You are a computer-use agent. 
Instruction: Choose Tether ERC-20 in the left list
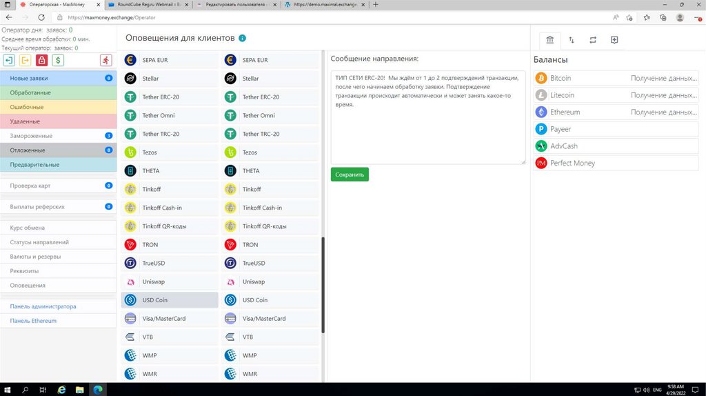pyautogui.click(x=170, y=97)
